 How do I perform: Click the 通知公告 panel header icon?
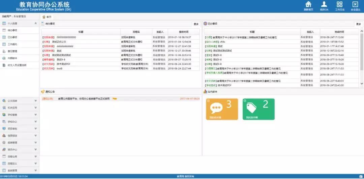(43, 92)
